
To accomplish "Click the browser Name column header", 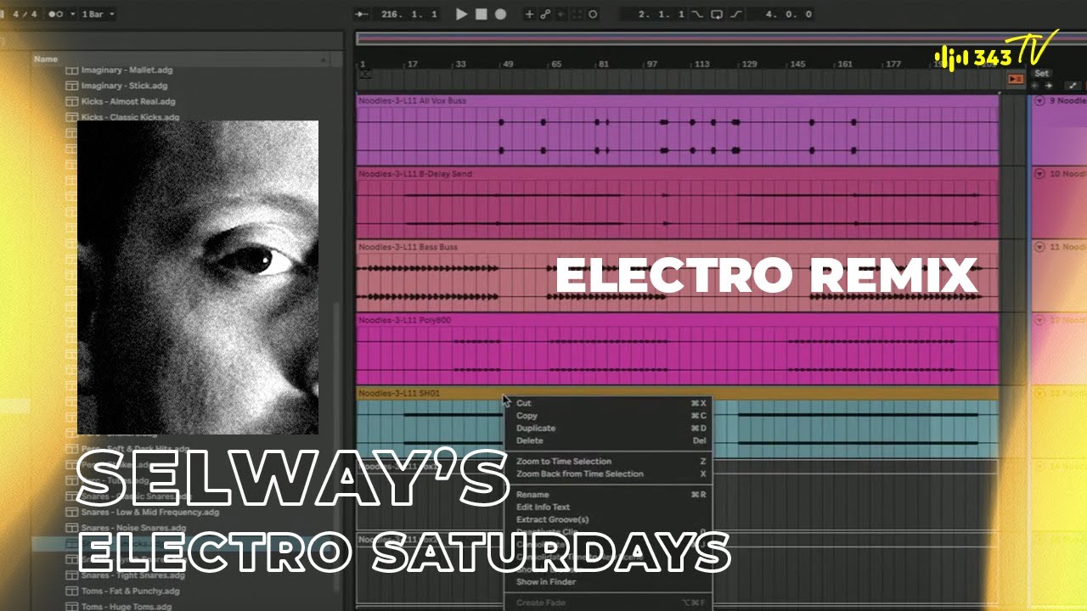I will [180, 59].
